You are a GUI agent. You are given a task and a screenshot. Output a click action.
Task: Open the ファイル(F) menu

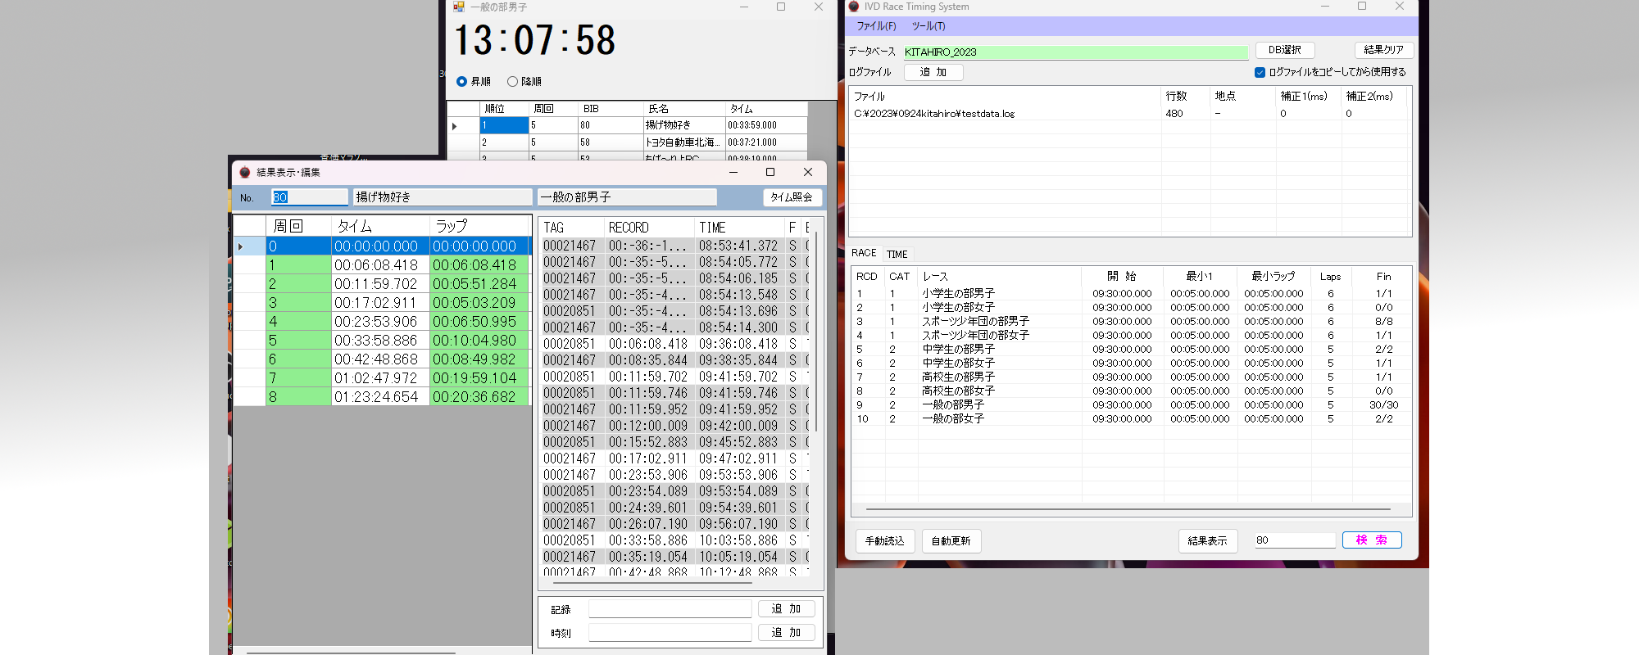click(x=876, y=26)
